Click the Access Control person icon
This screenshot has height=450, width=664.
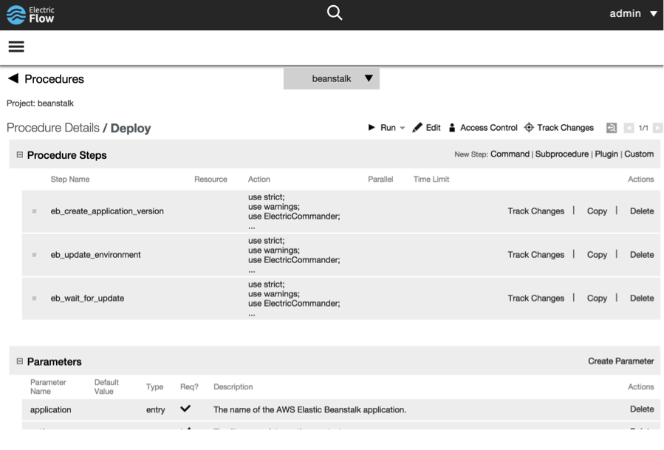(x=452, y=128)
